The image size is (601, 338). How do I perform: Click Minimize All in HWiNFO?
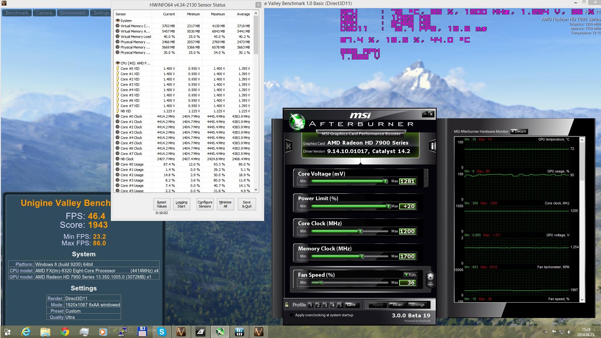(x=225, y=204)
